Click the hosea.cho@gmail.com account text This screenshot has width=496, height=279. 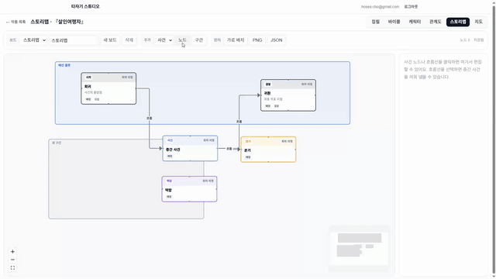[x=380, y=7]
